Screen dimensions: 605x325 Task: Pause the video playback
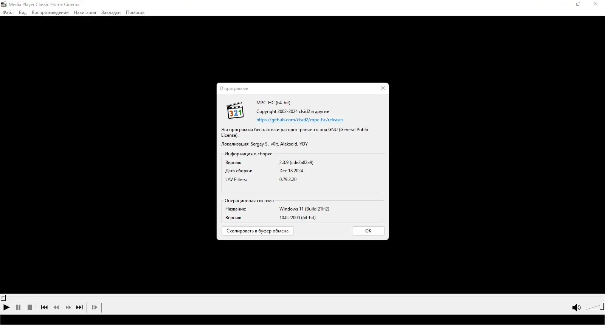18,308
